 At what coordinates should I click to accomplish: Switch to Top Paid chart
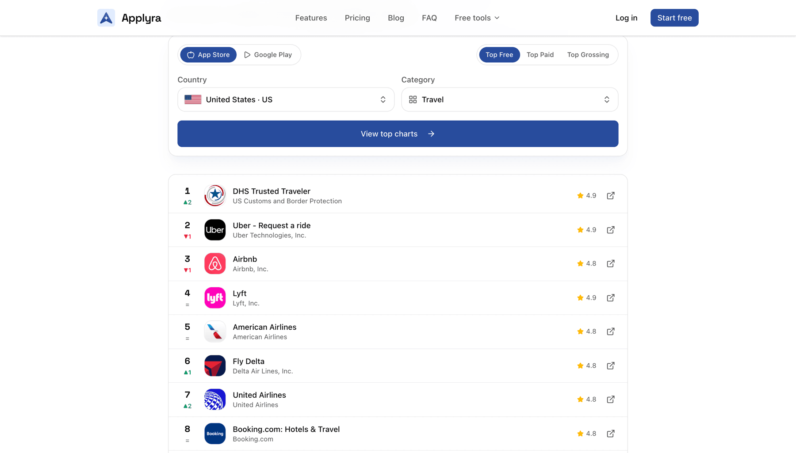(x=540, y=55)
